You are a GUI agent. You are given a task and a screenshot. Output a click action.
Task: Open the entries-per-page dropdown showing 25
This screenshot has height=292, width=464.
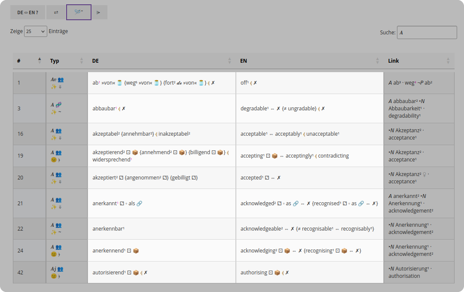tap(36, 31)
